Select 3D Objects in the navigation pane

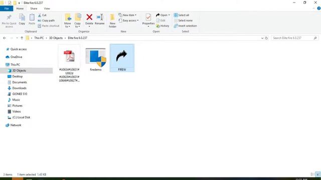point(26,70)
